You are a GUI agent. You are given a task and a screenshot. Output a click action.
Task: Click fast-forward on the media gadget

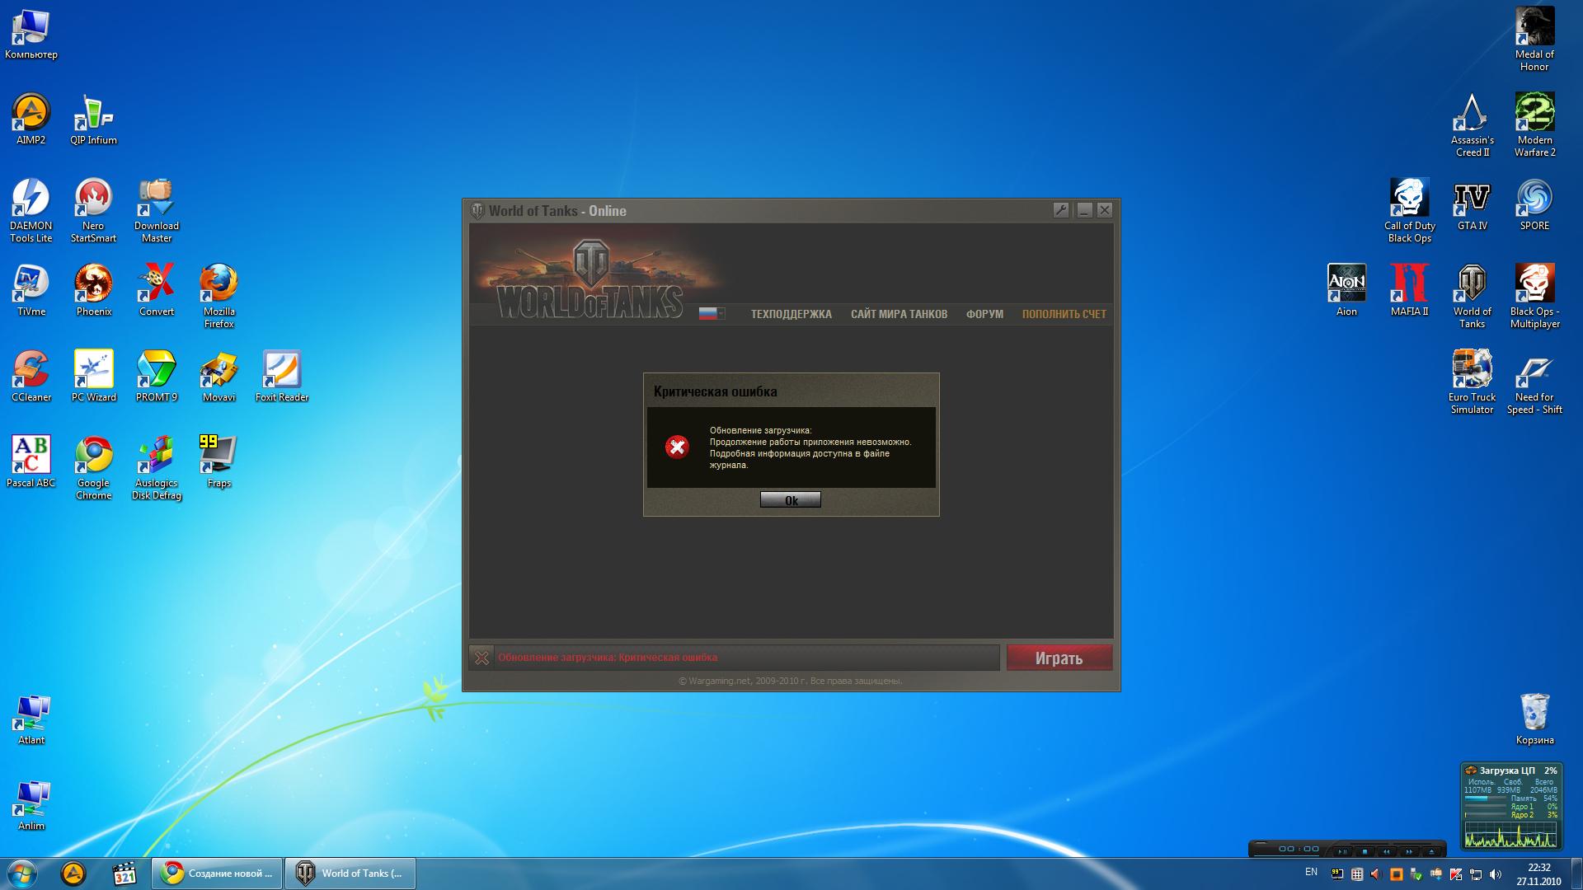[x=1409, y=851]
